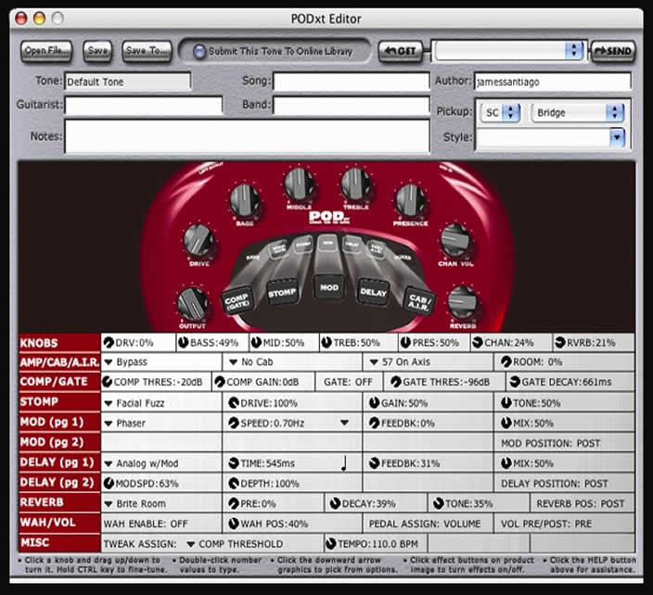Click the Notes text area
Viewport: 653px width, 595px height.
pos(247,136)
